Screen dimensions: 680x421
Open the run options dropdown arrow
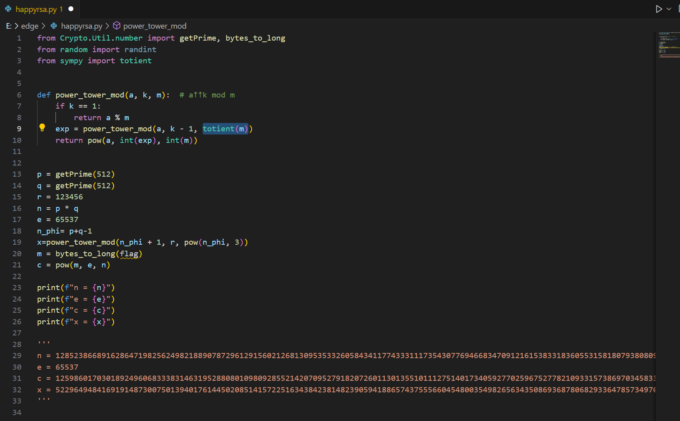tap(669, 9)
